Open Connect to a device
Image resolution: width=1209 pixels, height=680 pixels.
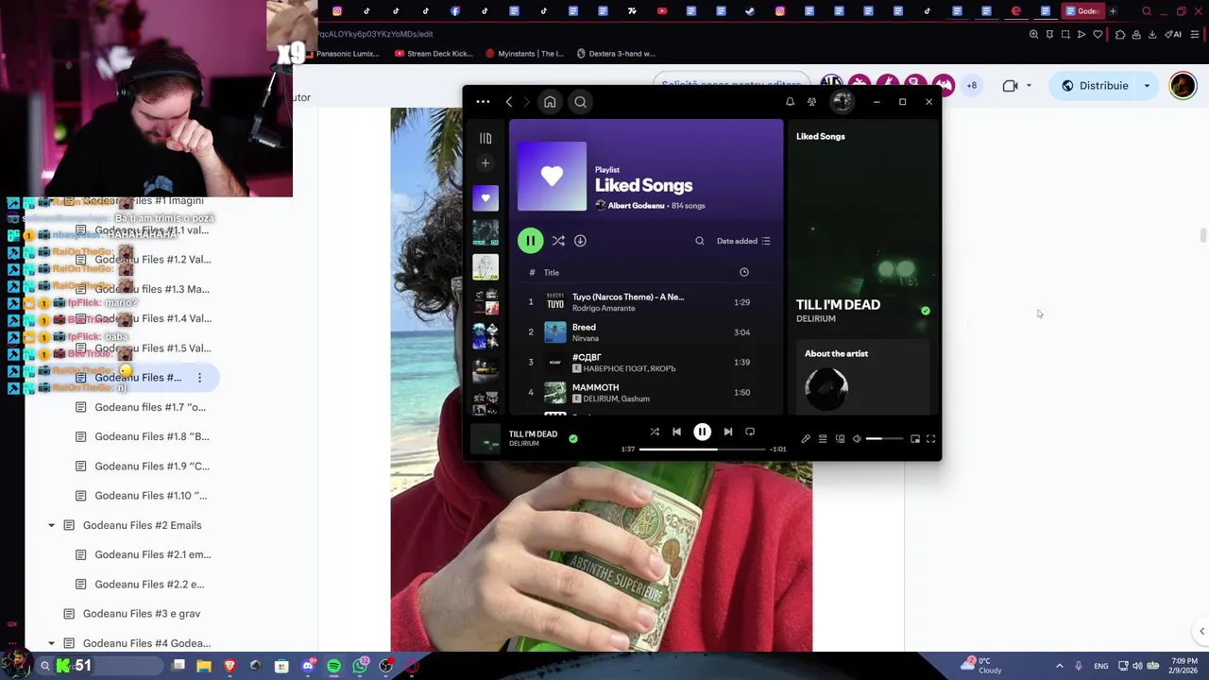(x=840, y=439)
